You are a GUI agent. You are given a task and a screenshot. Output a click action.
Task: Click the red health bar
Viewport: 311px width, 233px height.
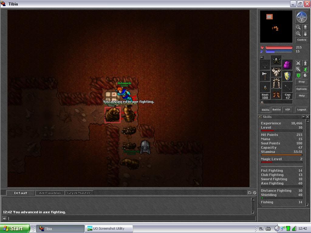279,48
